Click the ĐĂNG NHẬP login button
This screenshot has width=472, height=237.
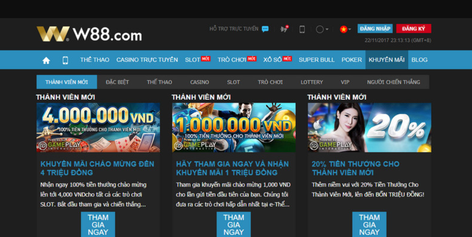[x=375, y=29]
